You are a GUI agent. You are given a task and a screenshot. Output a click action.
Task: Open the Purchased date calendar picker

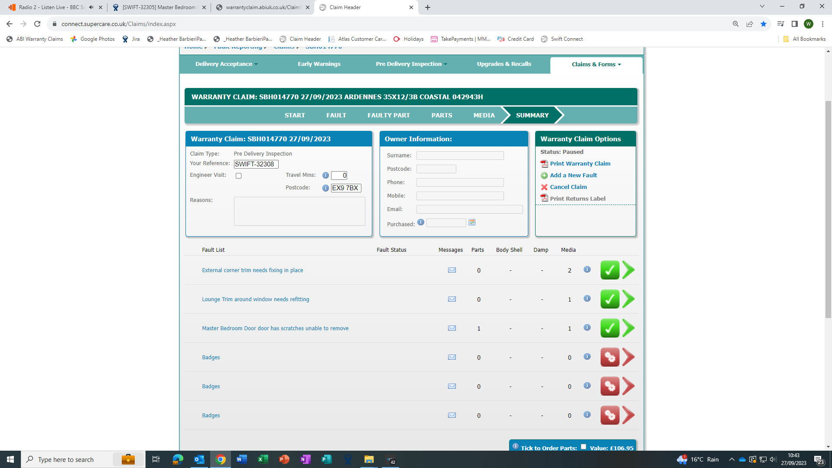pyautogui.click(x=472, y=222)
